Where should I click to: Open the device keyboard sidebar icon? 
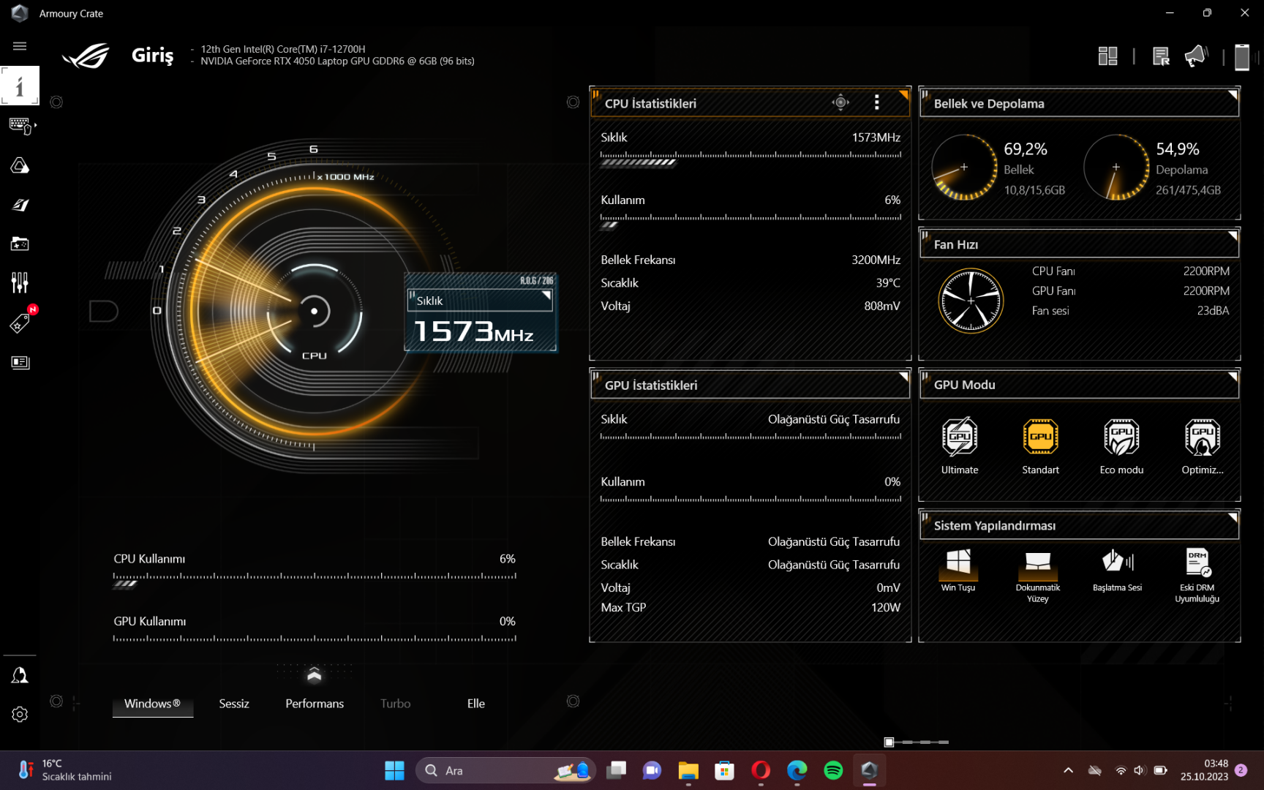(x=20, y=126)
